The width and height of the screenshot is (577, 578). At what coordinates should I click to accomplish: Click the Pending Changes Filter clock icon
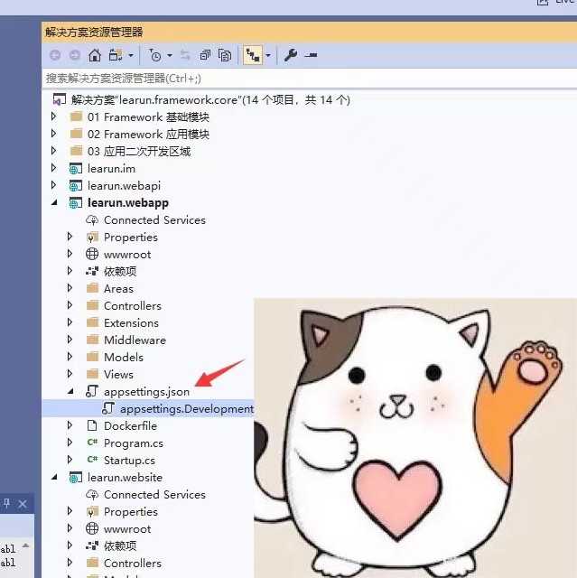(x=155, y=55)
